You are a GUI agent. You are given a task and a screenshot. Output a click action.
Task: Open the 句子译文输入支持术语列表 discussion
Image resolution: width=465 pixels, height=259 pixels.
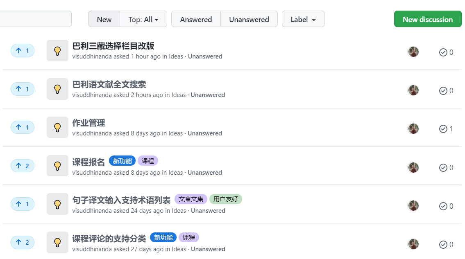pos(122,200)
